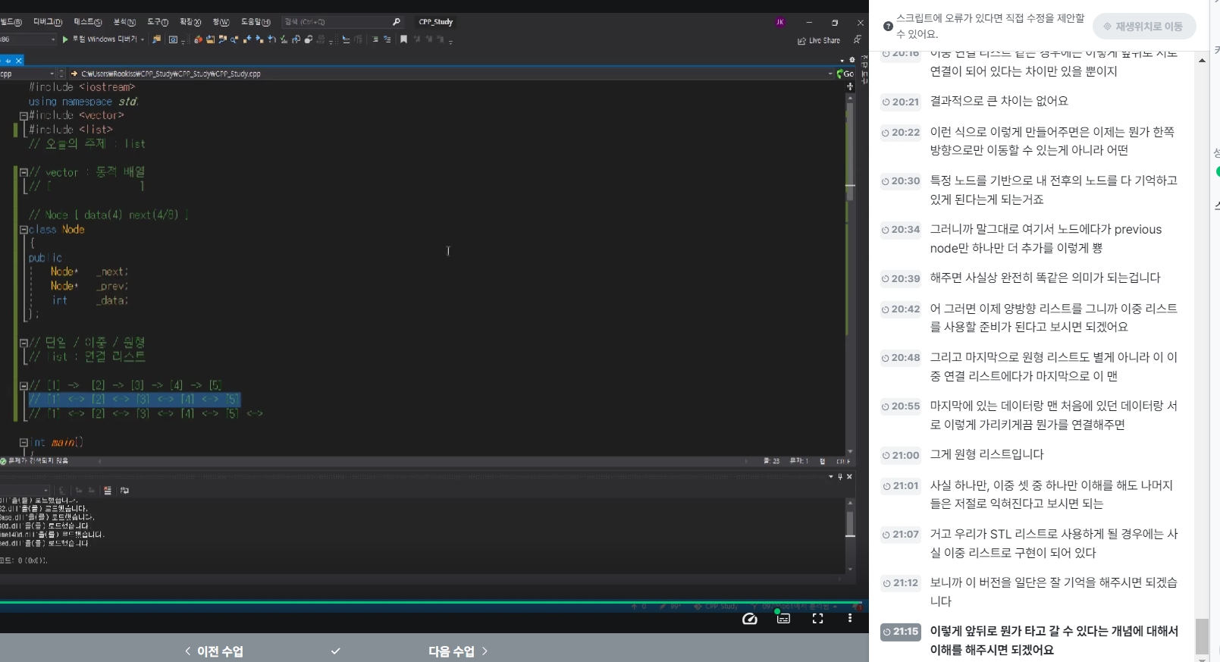
Task: Collapse the 단일 / 이중 / 원형 comment block
Action: coord(24,344)
